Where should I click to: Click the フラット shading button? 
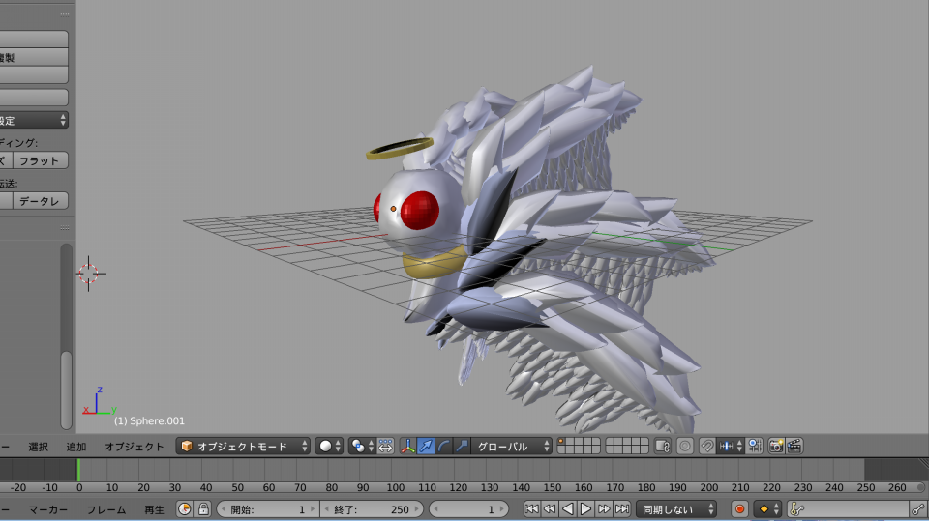click(40, 160)
